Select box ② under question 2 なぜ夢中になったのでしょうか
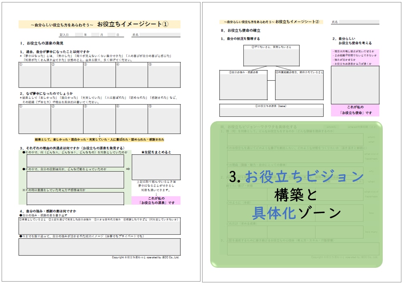The image size is (403, 284). [67, 119]
